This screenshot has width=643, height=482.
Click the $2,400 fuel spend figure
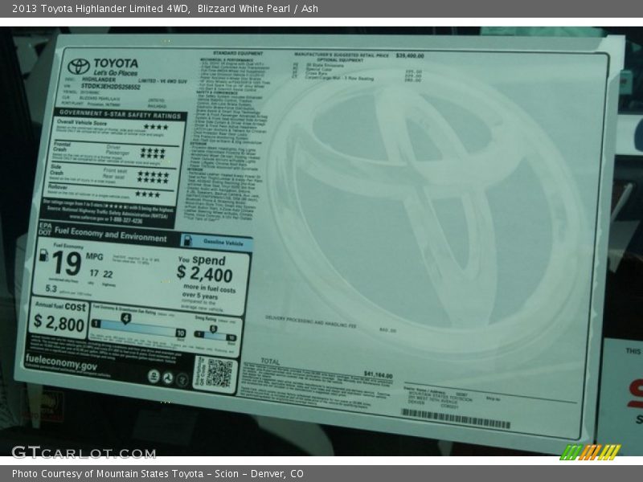coord(205,274)
